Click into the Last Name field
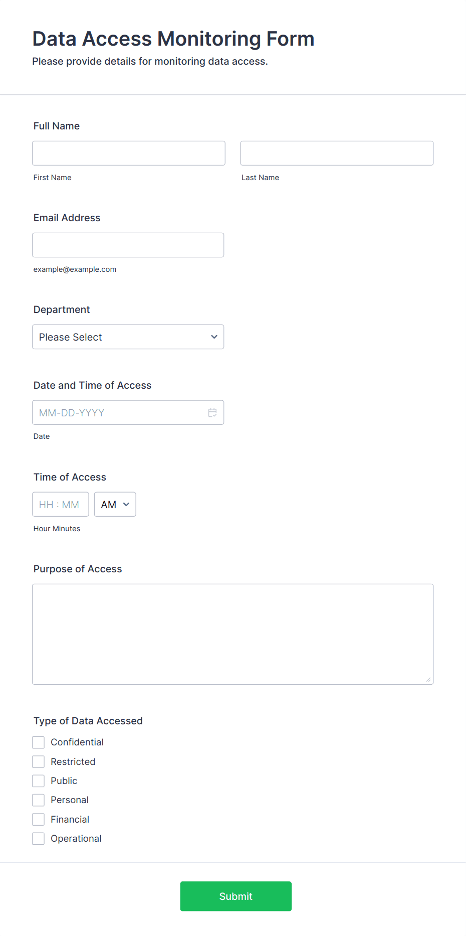 [337, 153]
